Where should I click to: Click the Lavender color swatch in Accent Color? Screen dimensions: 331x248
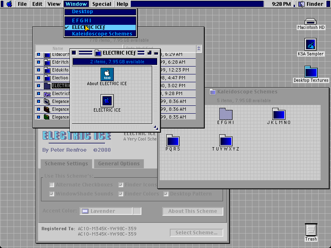tap(85, 211)
